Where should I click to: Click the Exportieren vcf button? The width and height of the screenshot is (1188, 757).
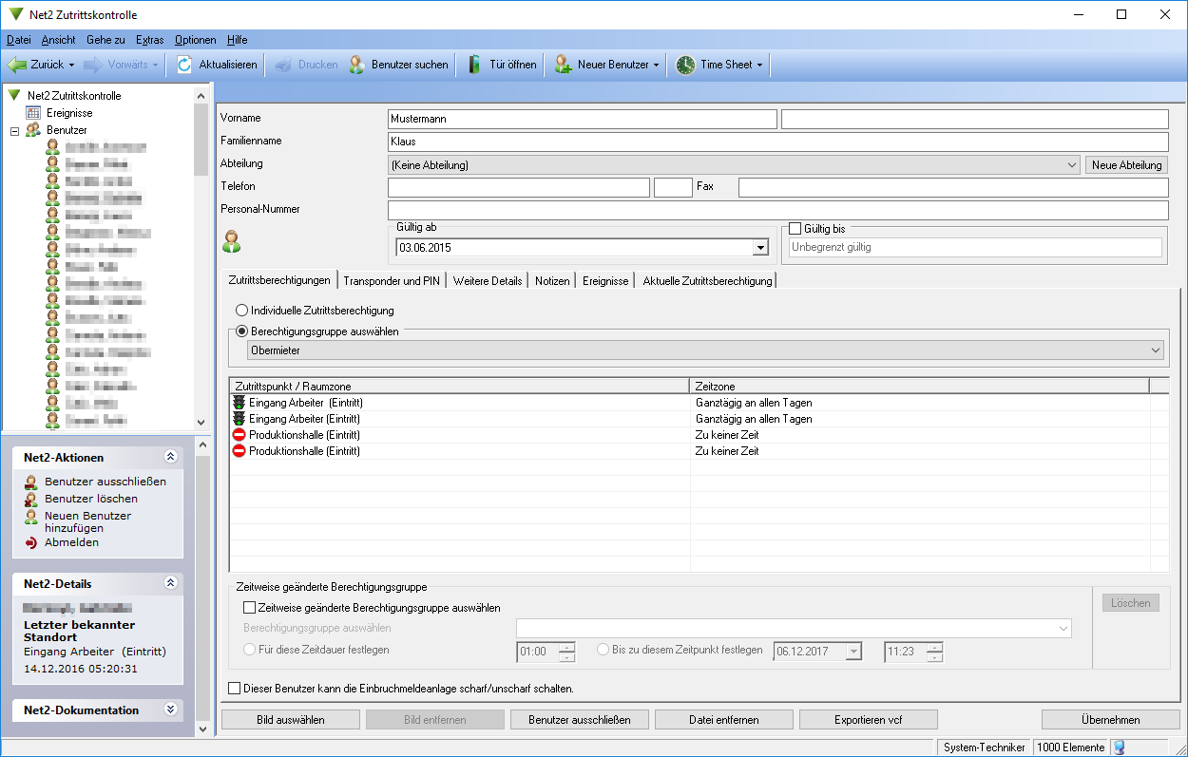868,720
